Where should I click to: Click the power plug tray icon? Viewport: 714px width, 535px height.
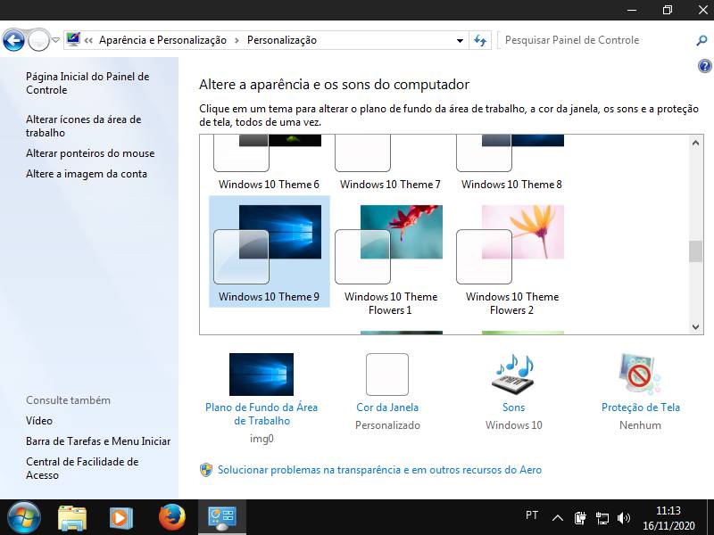coord(580,518)
